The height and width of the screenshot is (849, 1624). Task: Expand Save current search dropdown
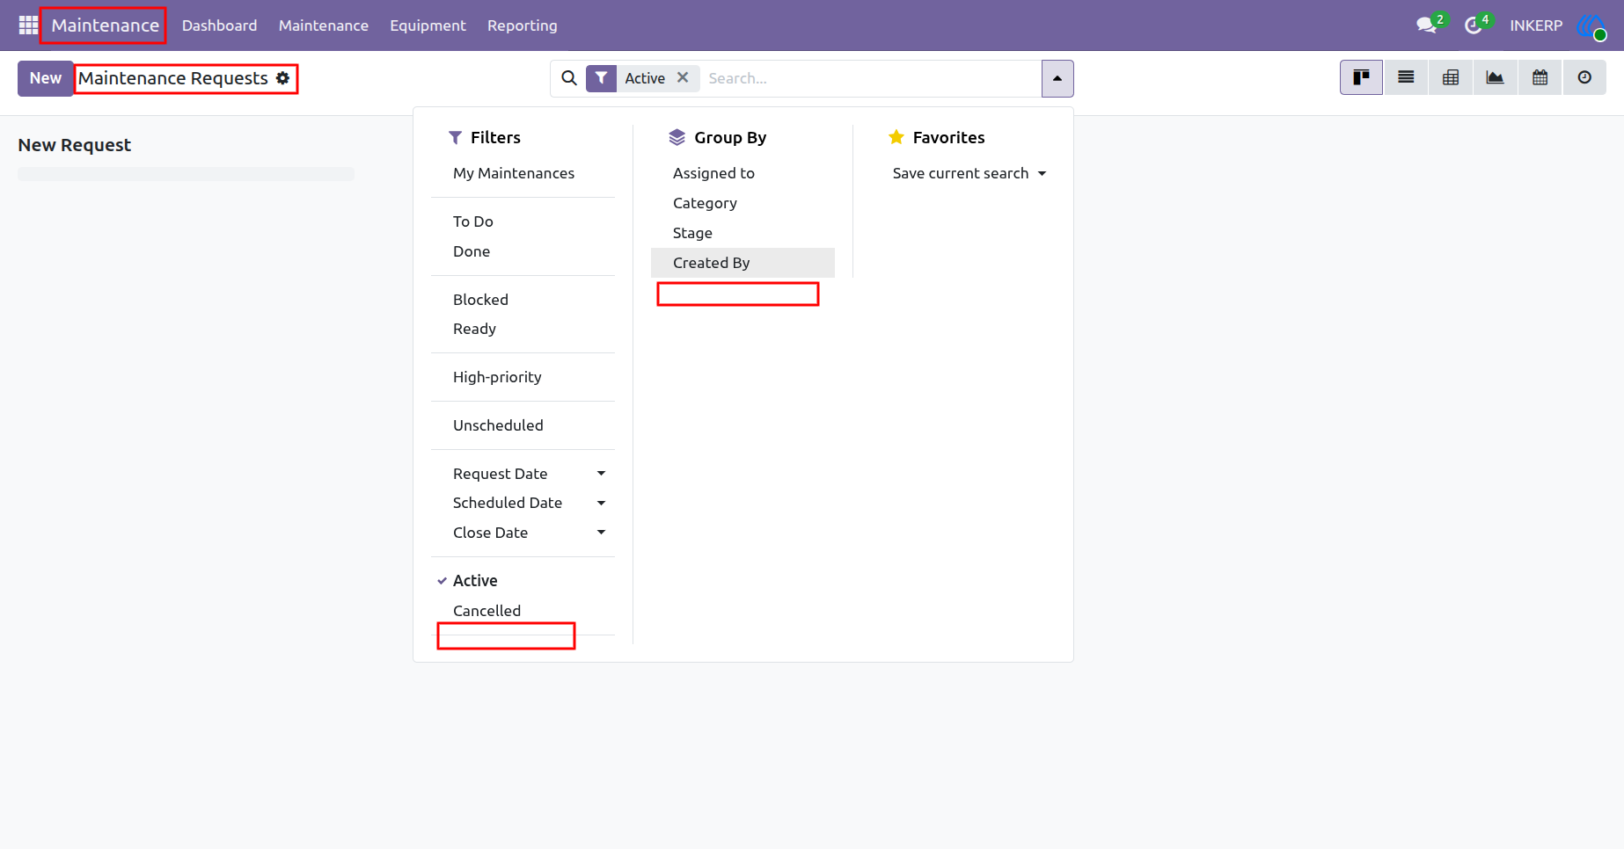coord(969,173)
